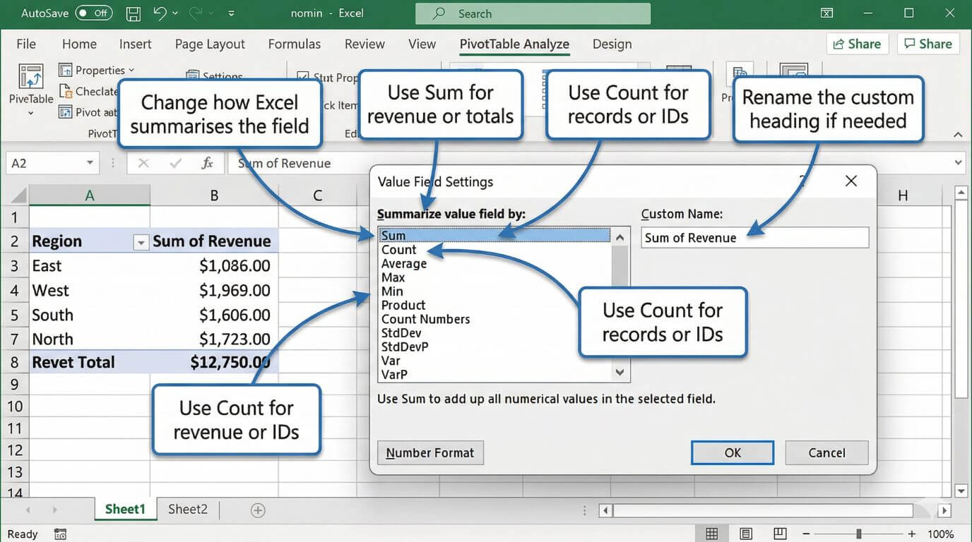Expand the Properties dropdown in the ribbon
This screenshot has height=542, width=972.
pyautogui.click(x=130, y=69)
